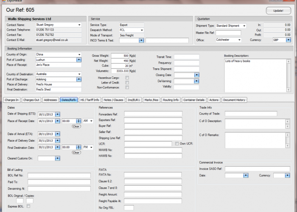Open the Shipment Type dropdown
This screenshot has width=297, height=212.
coord(244,26)
